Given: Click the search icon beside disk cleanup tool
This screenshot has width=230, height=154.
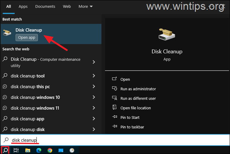Looking at the screenshot, I should 5,75.
